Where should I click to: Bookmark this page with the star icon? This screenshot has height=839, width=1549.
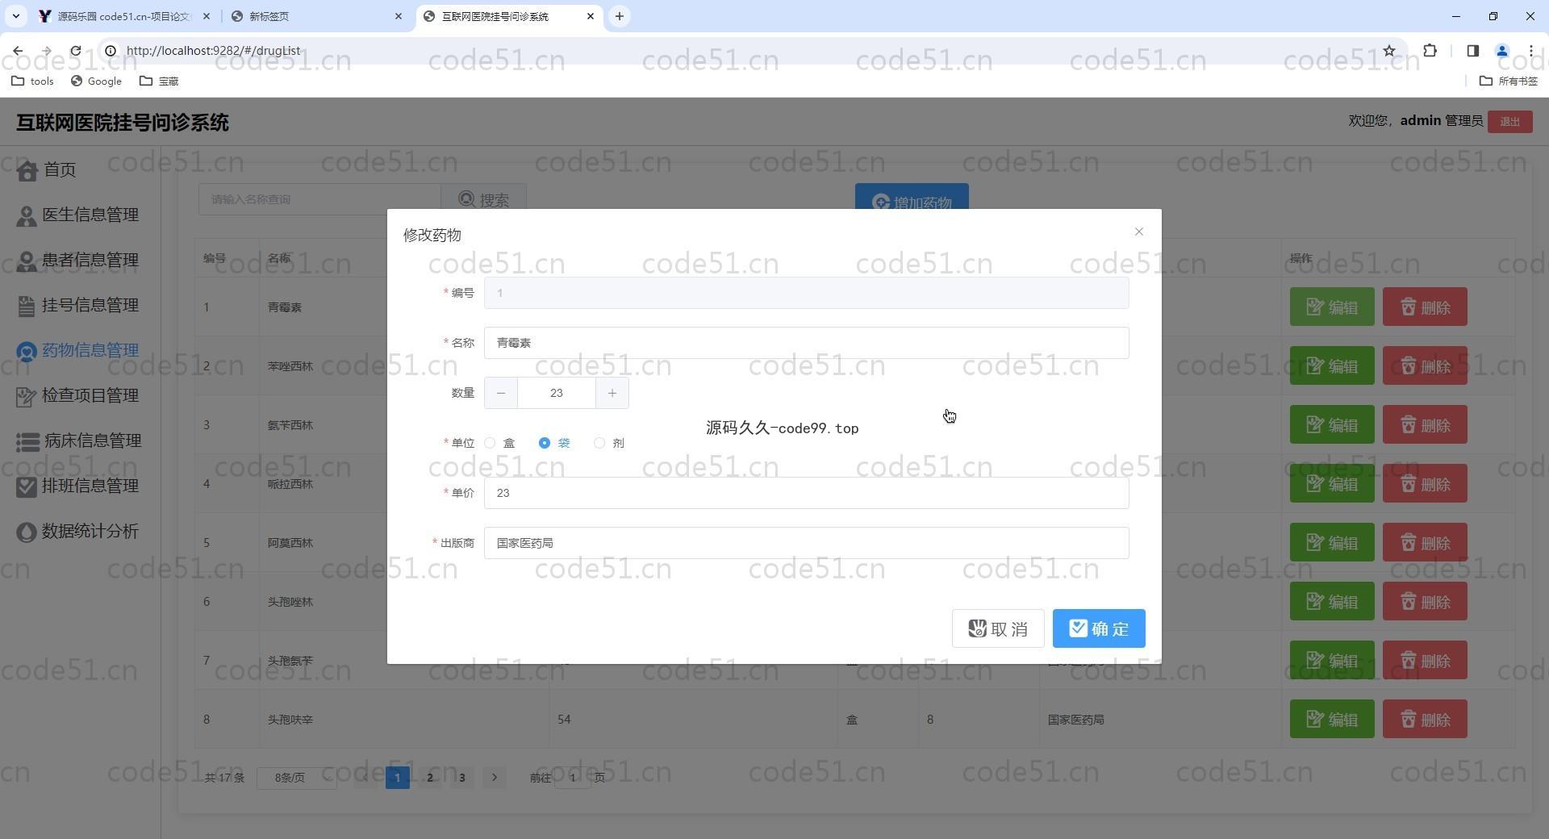pyautogui.click(x=1389, y=51)
